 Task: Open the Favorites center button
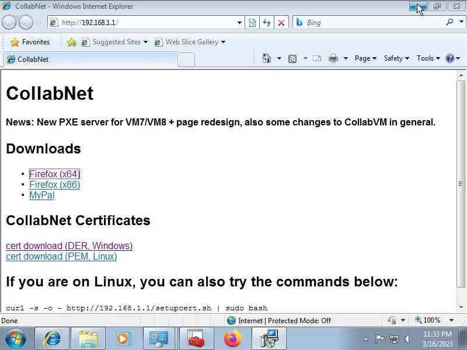30,42
